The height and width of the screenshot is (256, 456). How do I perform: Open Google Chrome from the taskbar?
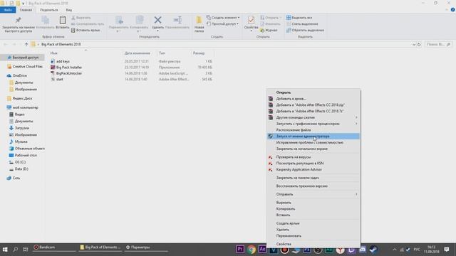pyautogui.click(x=252, y=249)
